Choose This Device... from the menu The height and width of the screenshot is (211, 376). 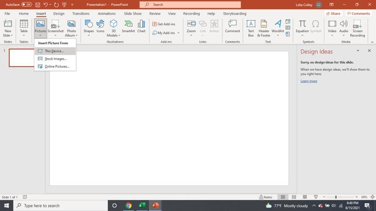pos(55,51)
